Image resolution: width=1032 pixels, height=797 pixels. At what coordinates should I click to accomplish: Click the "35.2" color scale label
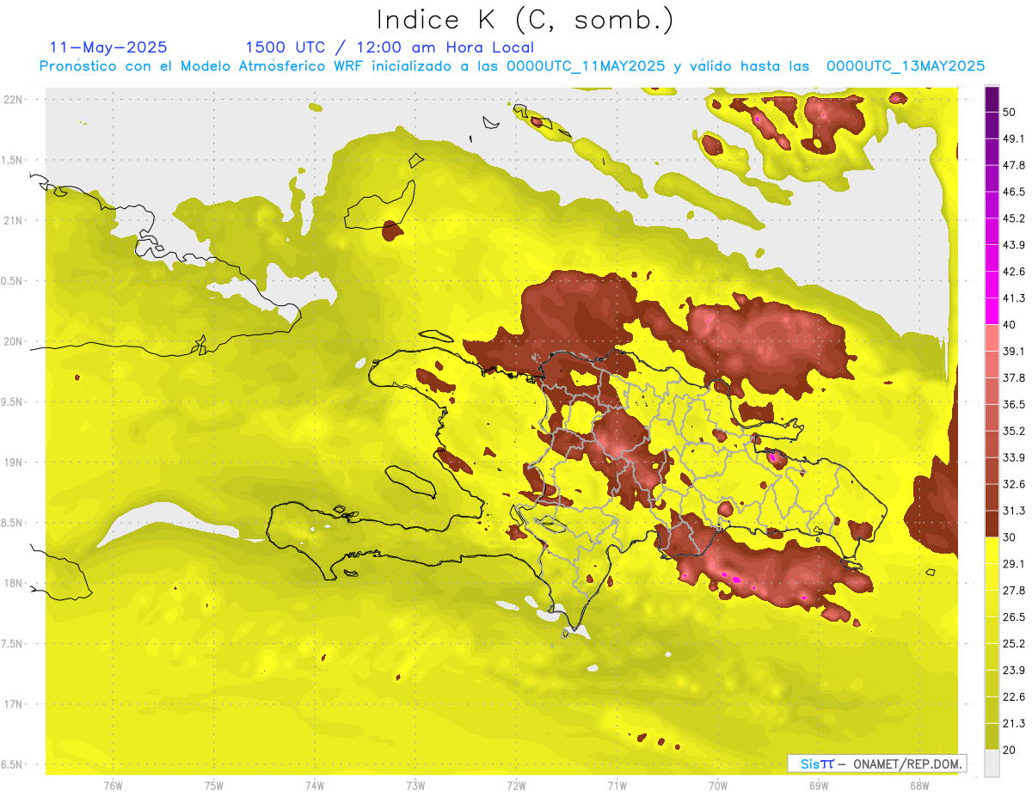(x=1014, y=431)
